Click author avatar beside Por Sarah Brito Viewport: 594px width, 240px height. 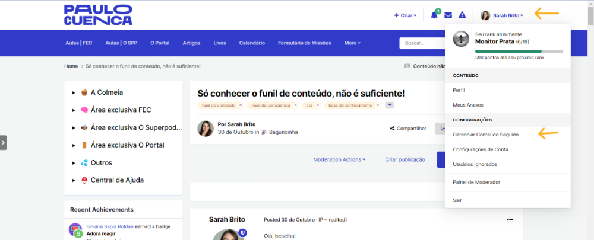(206, 129)
